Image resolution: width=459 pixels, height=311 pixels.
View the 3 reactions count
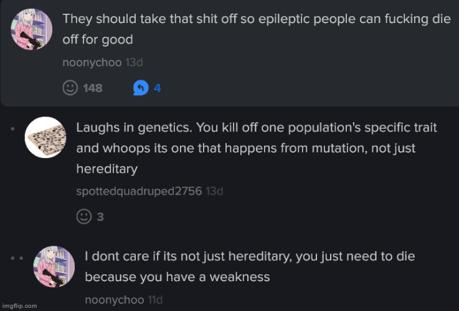coord(100,216)
